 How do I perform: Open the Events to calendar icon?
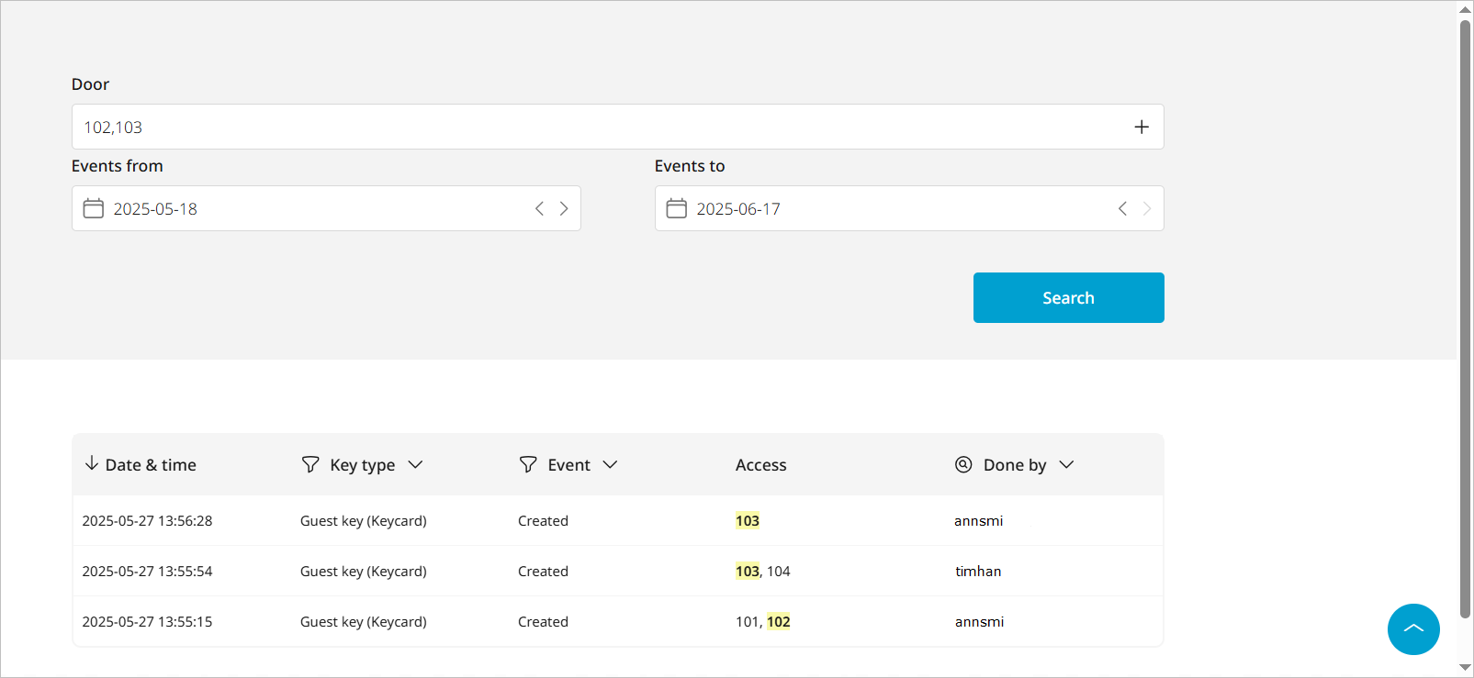(677, 208)
